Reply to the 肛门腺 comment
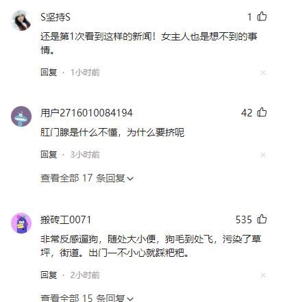 click(49, 155)
